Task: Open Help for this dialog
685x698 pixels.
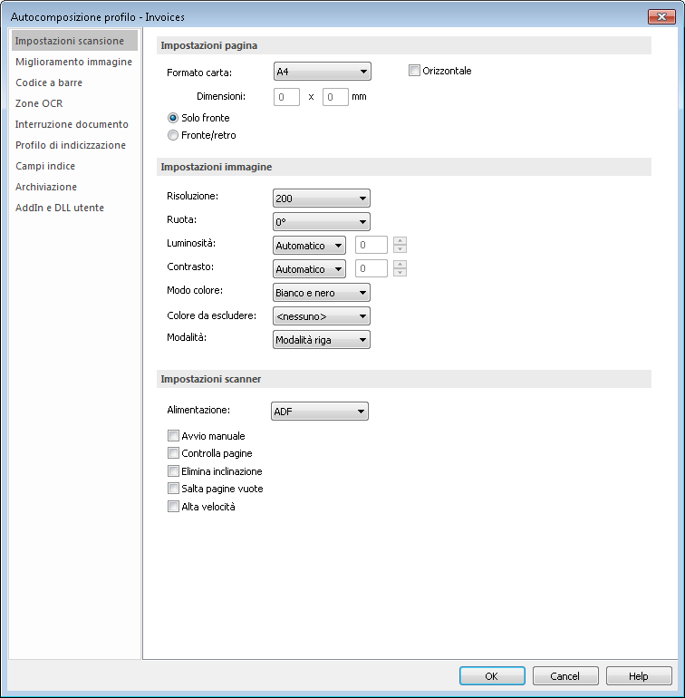Action: [639, 675]
